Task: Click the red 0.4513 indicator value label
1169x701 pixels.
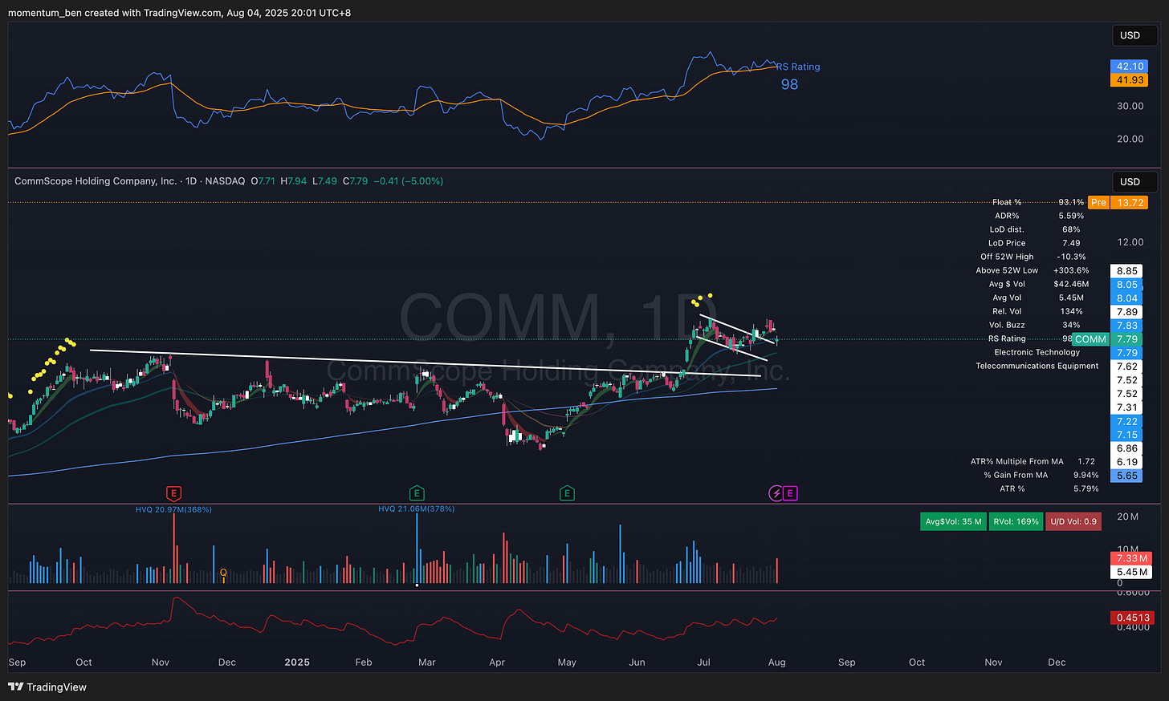Action: [1132, 618]
